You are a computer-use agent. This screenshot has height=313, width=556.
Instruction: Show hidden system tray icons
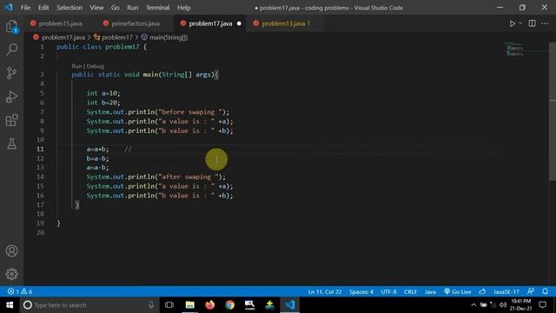click(473, 305)
